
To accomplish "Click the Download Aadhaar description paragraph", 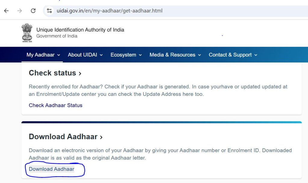I will (160, 154).
